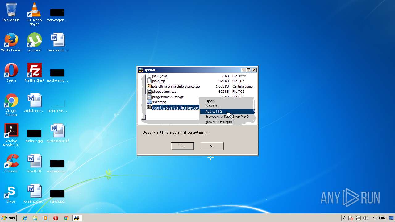Select the orderacros... desktop file
395x222 pixels.
(x=57, y=105)
